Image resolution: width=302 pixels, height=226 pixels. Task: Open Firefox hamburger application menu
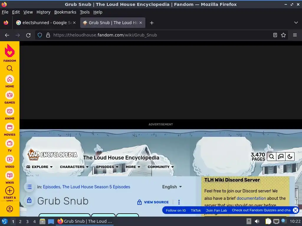(x=295, y=35)
